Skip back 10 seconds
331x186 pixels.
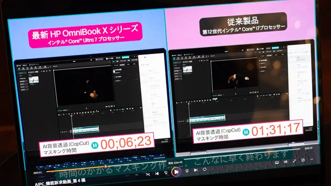(x=166, y=173)
